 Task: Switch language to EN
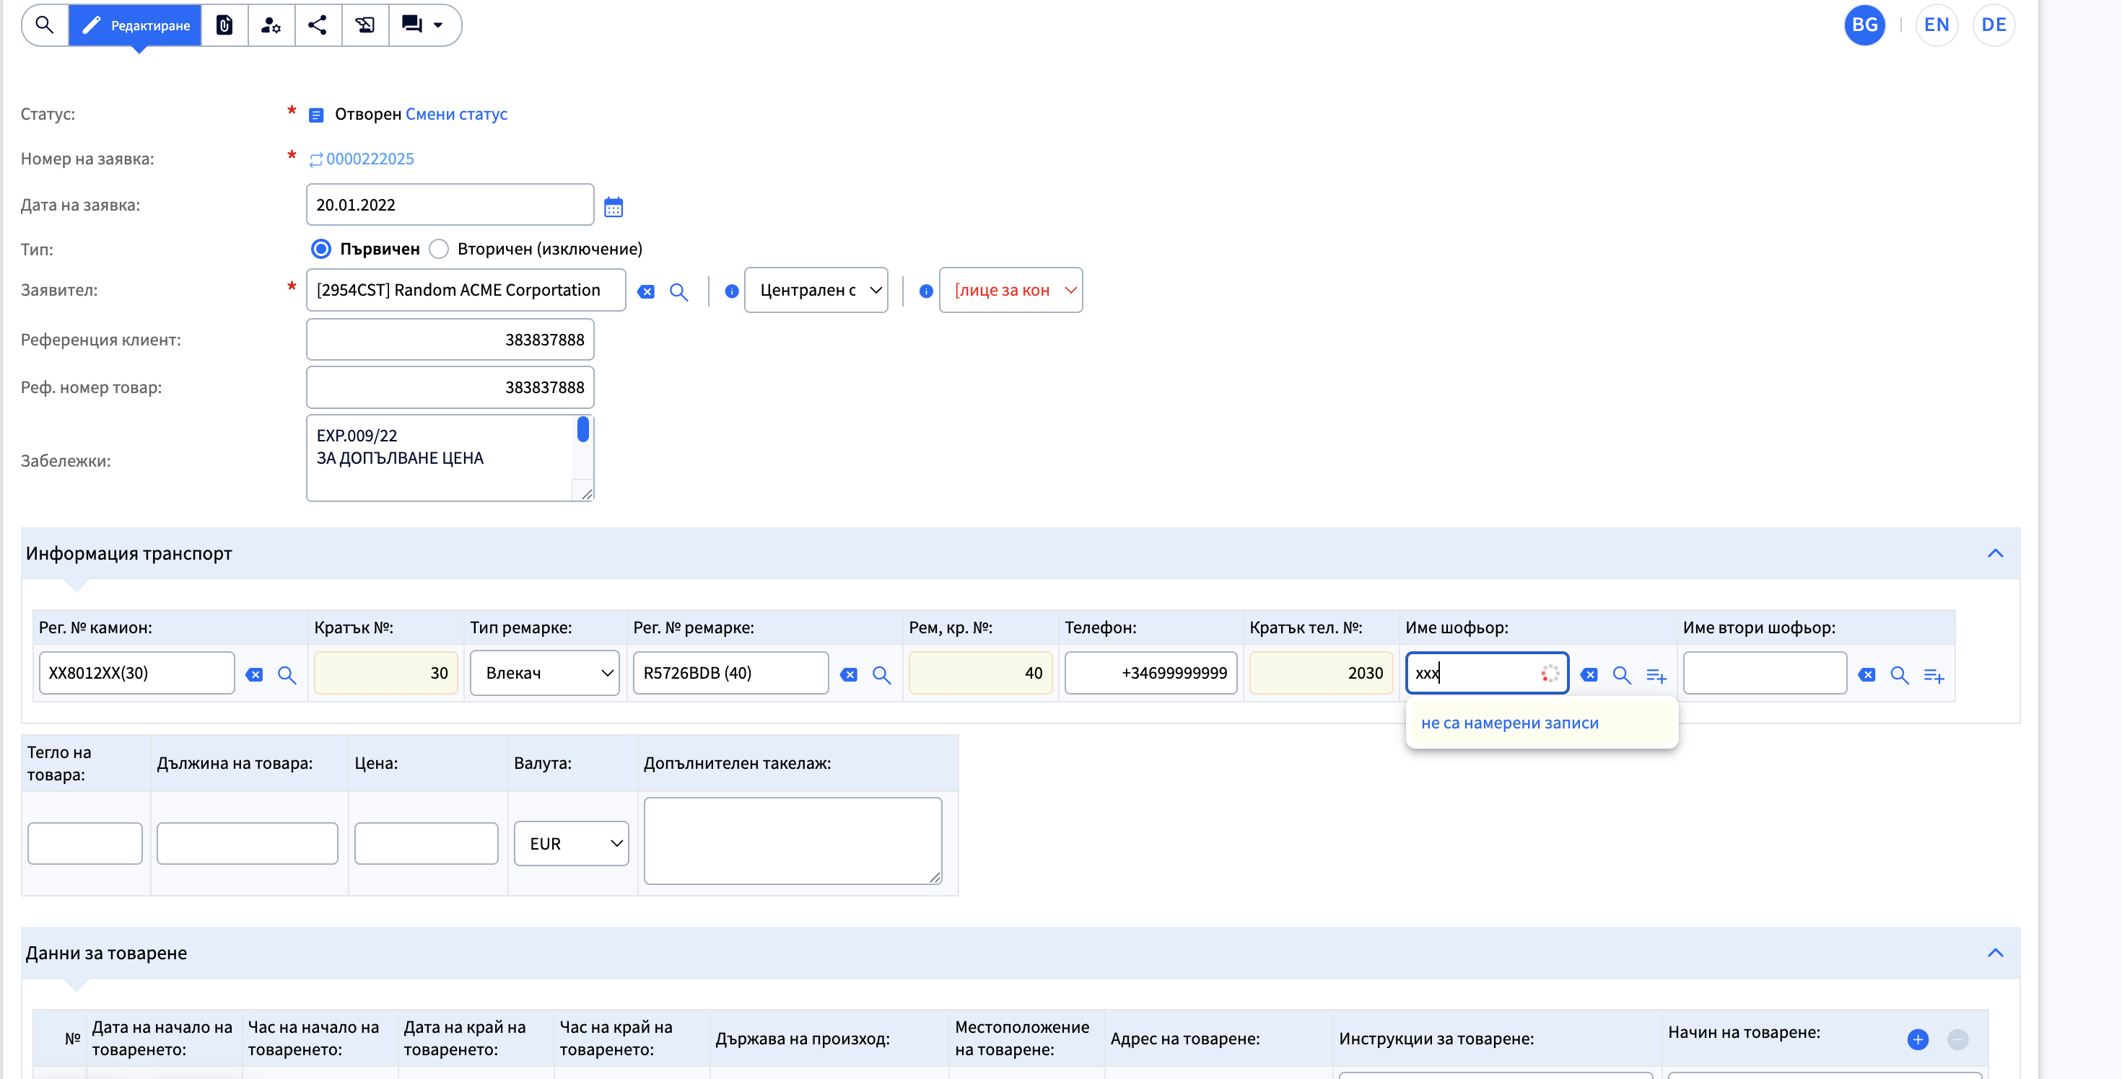1936,25
